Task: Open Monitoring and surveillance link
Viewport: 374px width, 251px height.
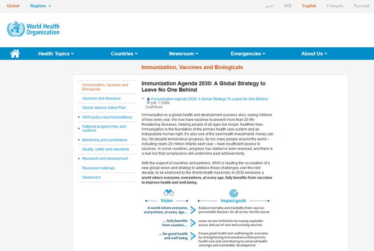Action: point(105,140)
